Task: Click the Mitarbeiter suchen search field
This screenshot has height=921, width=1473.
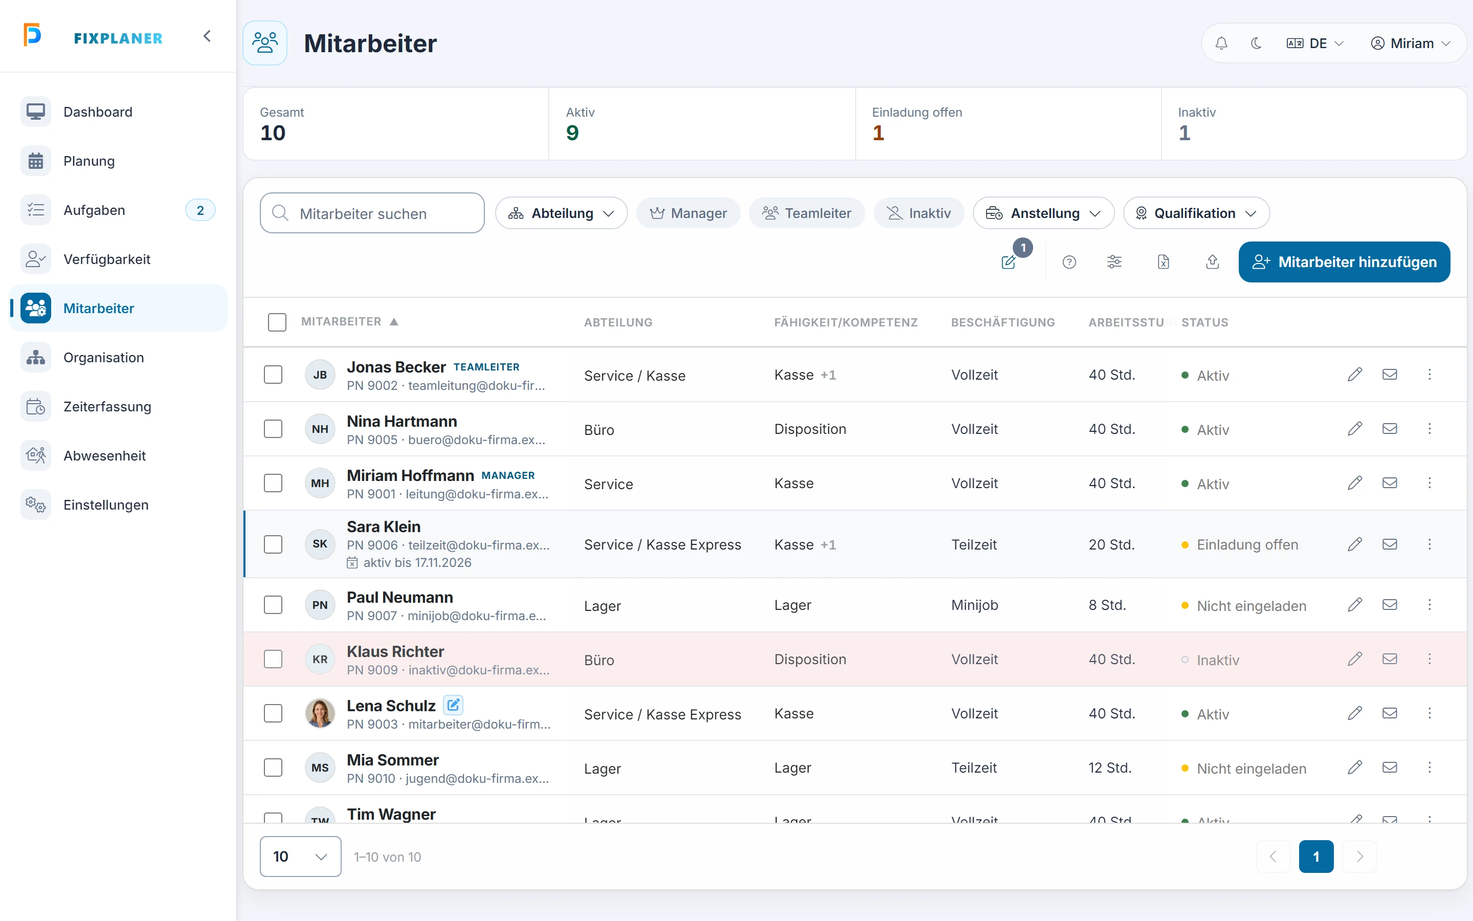Action: click(372, 213)
